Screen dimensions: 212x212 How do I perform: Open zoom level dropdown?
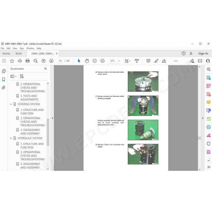119,61
